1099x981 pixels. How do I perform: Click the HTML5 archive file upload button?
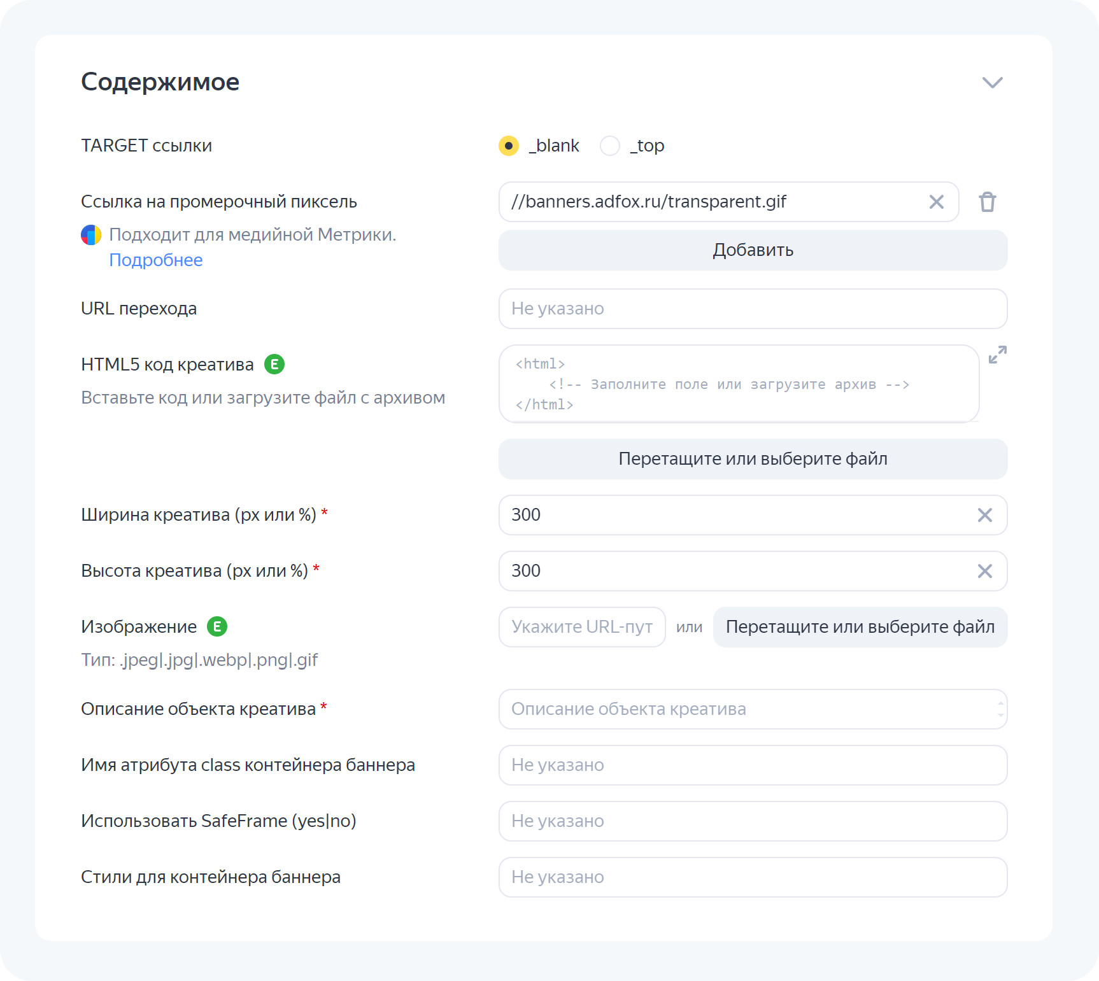pos(753,459)
